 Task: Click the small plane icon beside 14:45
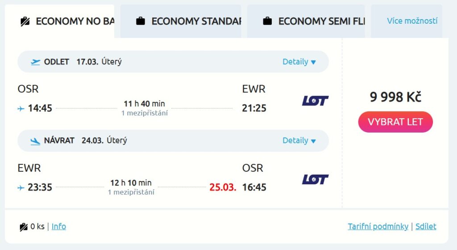(21, 108)
